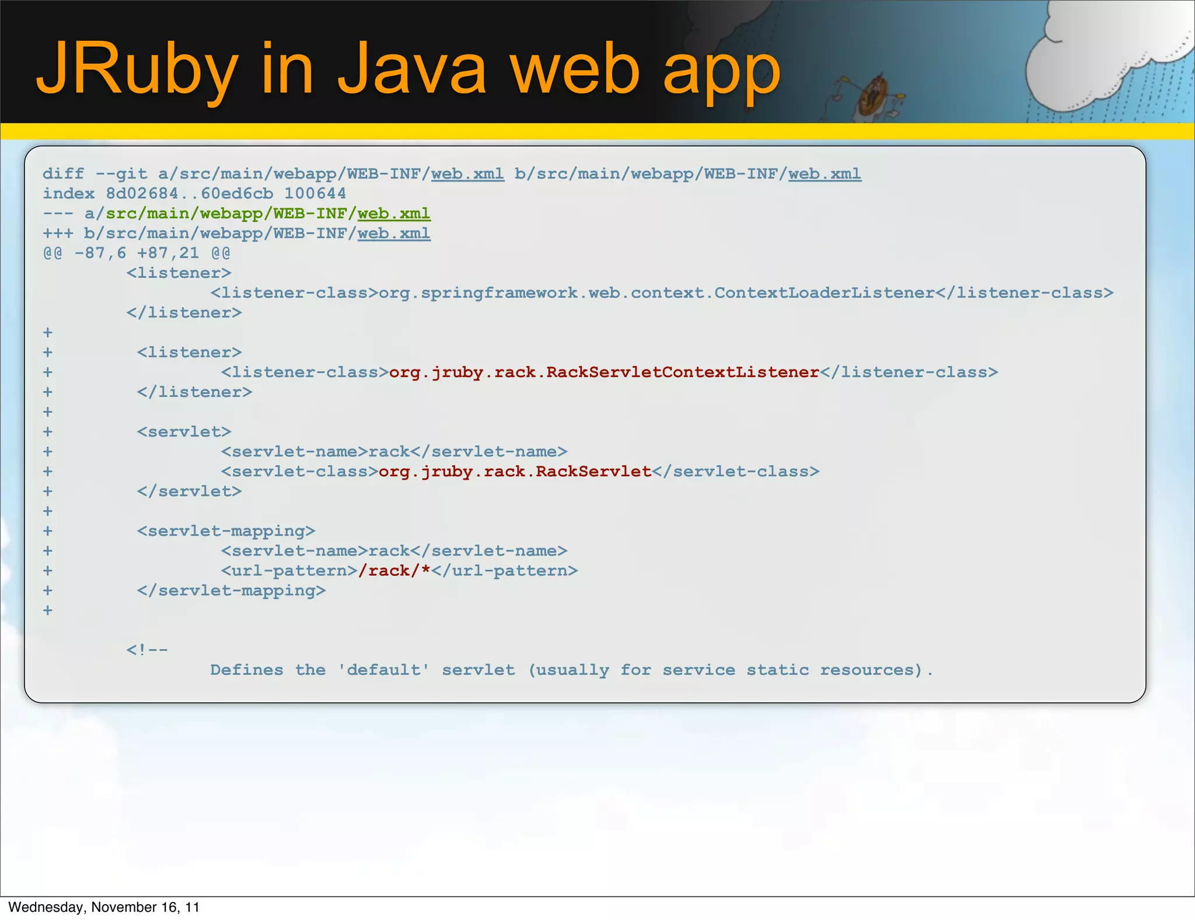Click the hunk header '@@ -87,6 +87,21 @@'
The image size is (1195, 920).
(x=137, y=253)
